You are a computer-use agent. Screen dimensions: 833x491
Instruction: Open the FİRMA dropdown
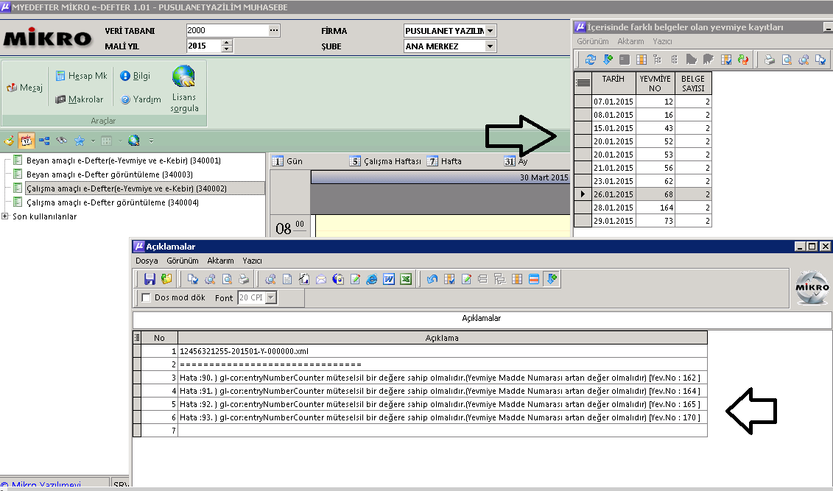(x=491, y=31)
